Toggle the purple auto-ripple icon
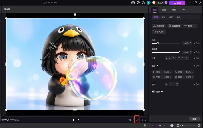Screen dimensions: 203x128 coord(160,125)
